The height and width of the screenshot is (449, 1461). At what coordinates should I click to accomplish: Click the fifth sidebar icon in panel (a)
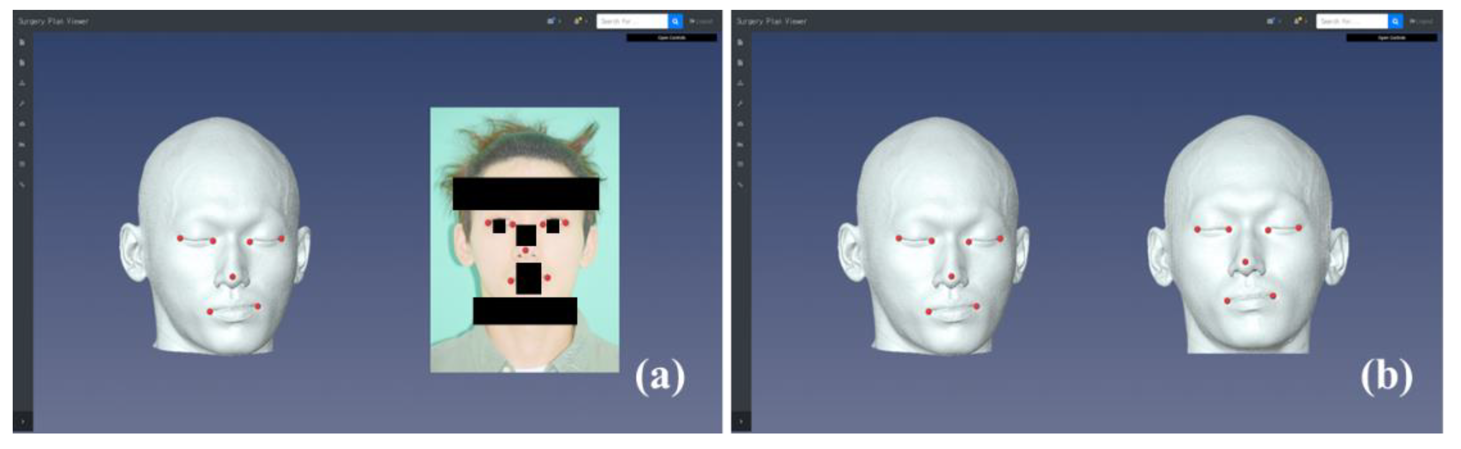[x=22, y=124]
